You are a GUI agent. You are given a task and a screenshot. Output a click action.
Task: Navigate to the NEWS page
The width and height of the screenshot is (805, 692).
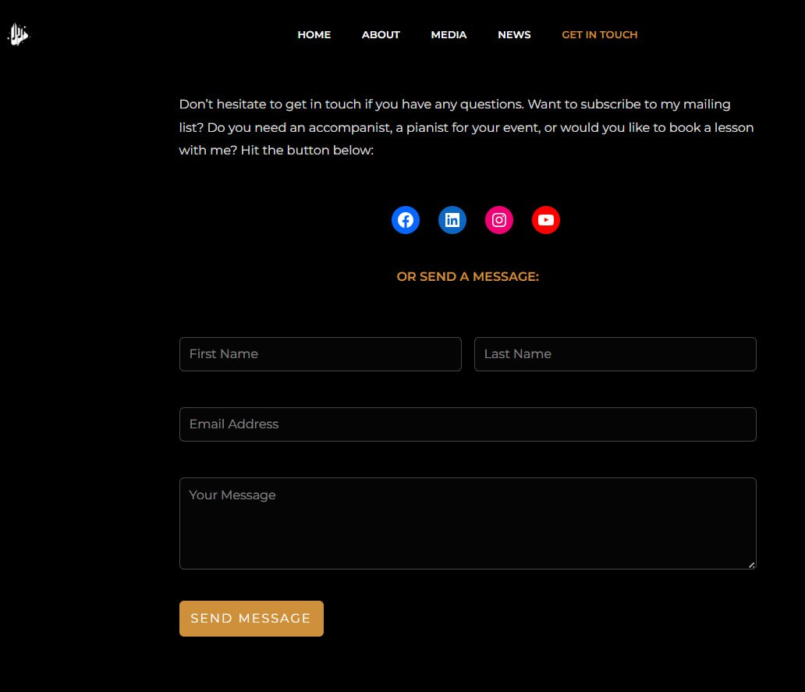click(x=514, y=35)
